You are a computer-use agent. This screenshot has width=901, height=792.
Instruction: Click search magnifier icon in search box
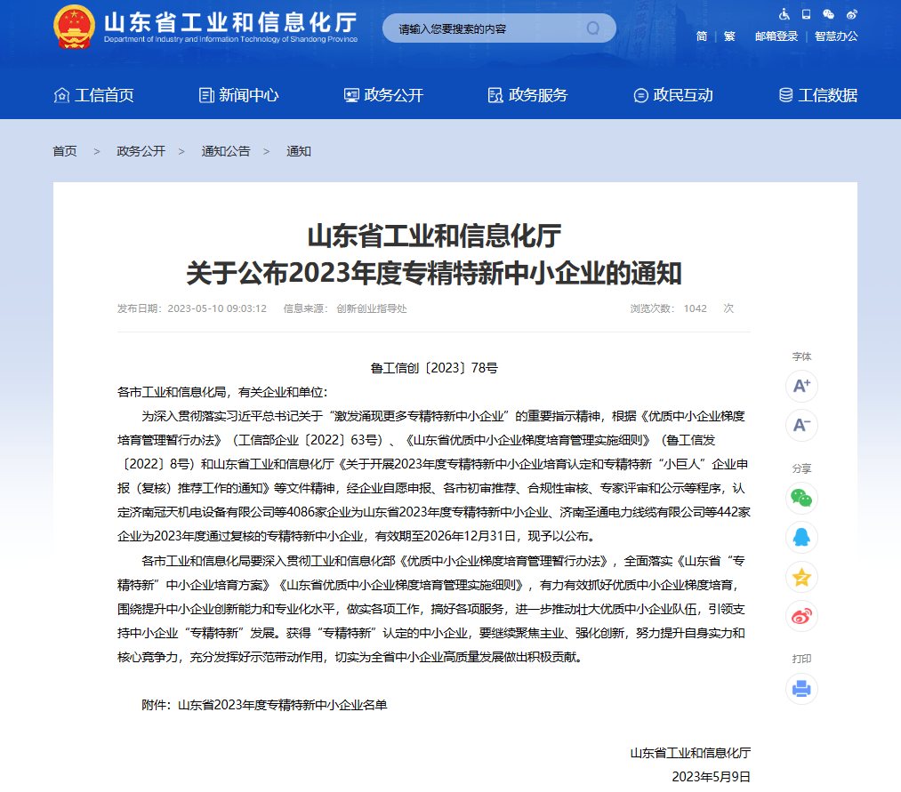593,28
